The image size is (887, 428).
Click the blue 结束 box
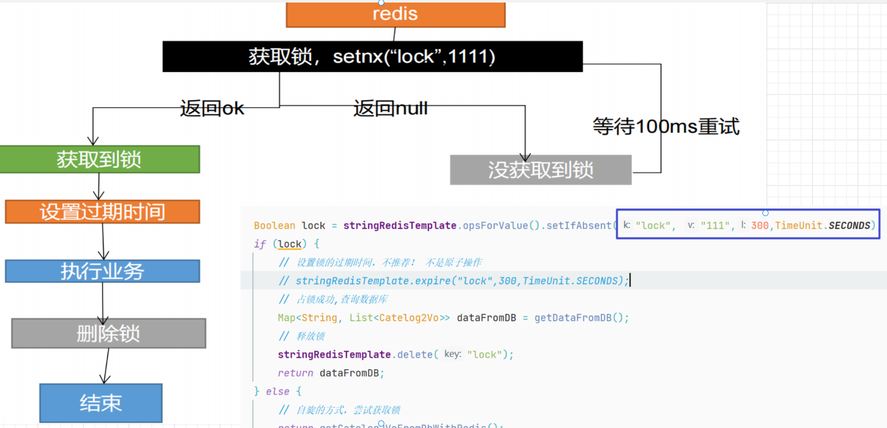coord(101,403)
